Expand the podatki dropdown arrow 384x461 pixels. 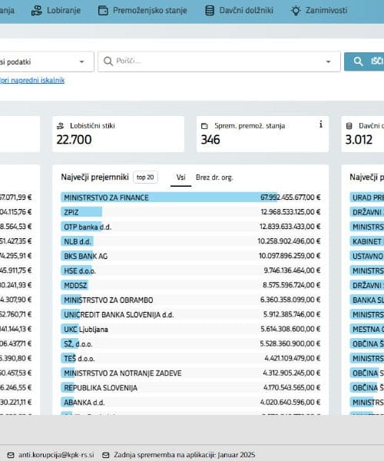click(x=81, y=61)
